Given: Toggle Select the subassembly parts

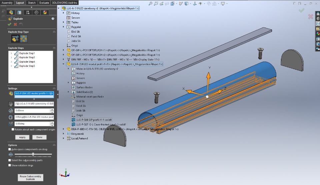Looking at the screenshot, I should click(x=10, y=160).
